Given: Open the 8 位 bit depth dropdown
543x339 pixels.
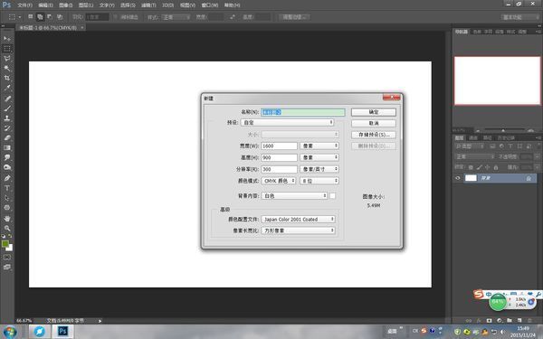Looking at the screenshot, I should point(319,181).
